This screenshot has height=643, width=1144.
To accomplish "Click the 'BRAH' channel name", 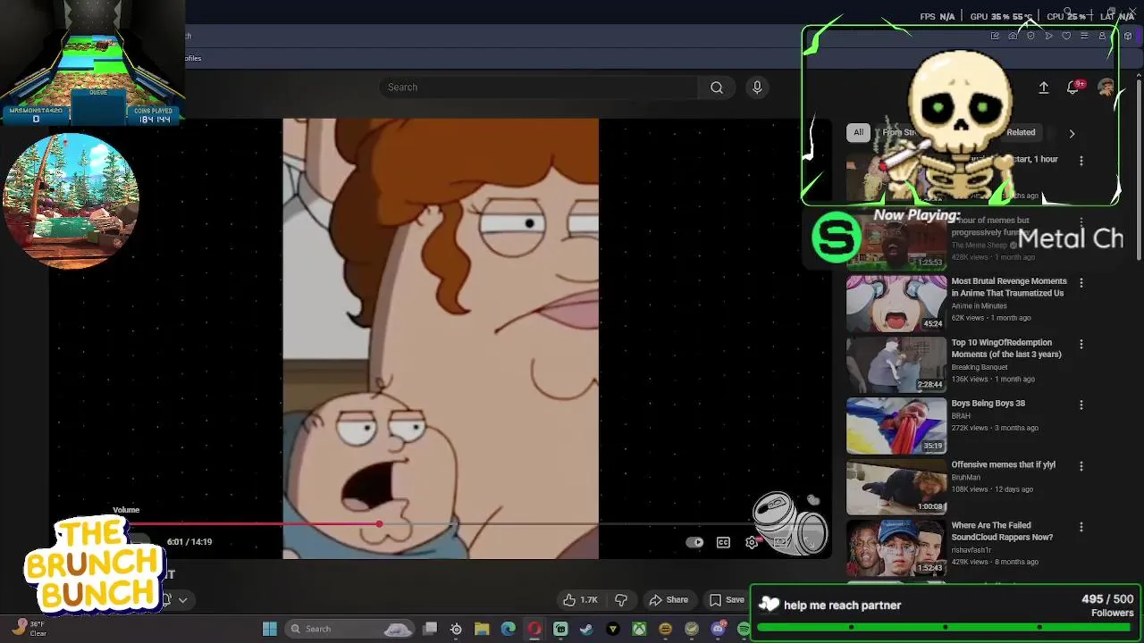I will point(961,416).
